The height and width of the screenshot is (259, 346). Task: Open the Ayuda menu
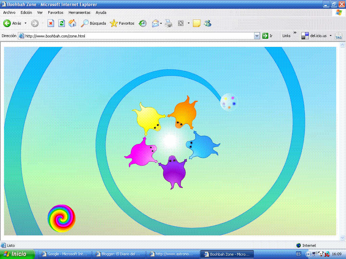click(101, 12)
